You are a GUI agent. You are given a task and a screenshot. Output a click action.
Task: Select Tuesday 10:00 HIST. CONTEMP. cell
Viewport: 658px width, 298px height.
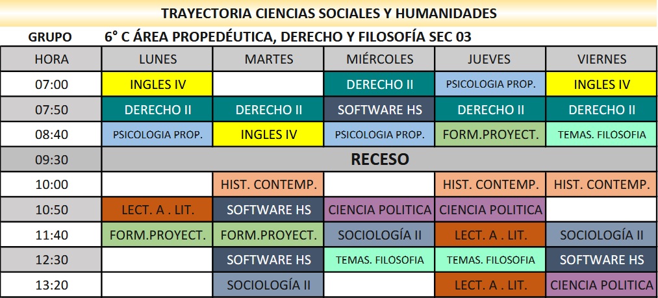click(x=269, y=184)
